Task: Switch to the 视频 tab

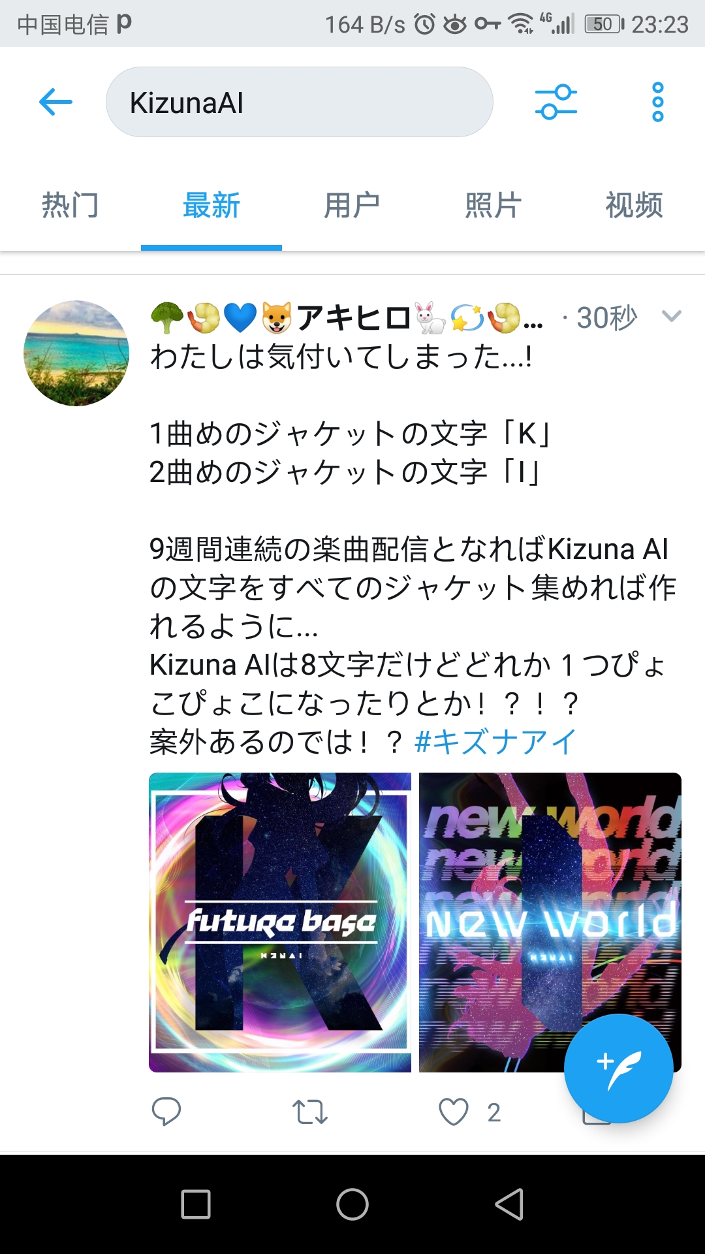Action: click(634, 205)
